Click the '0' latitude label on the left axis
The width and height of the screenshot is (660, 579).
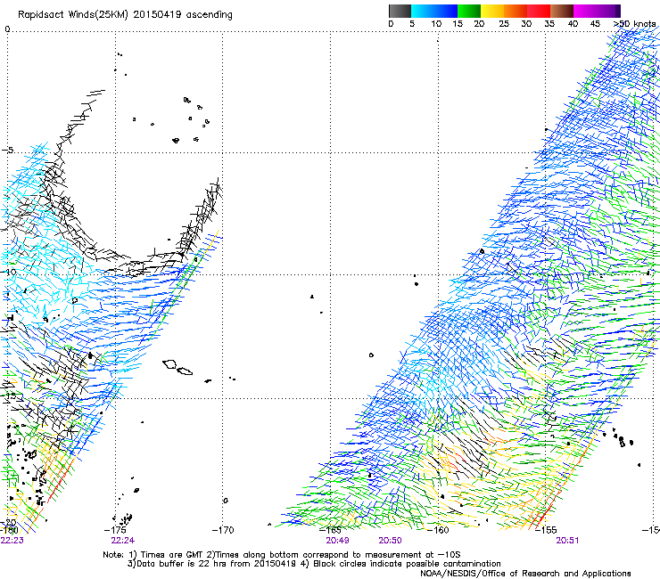7,29
